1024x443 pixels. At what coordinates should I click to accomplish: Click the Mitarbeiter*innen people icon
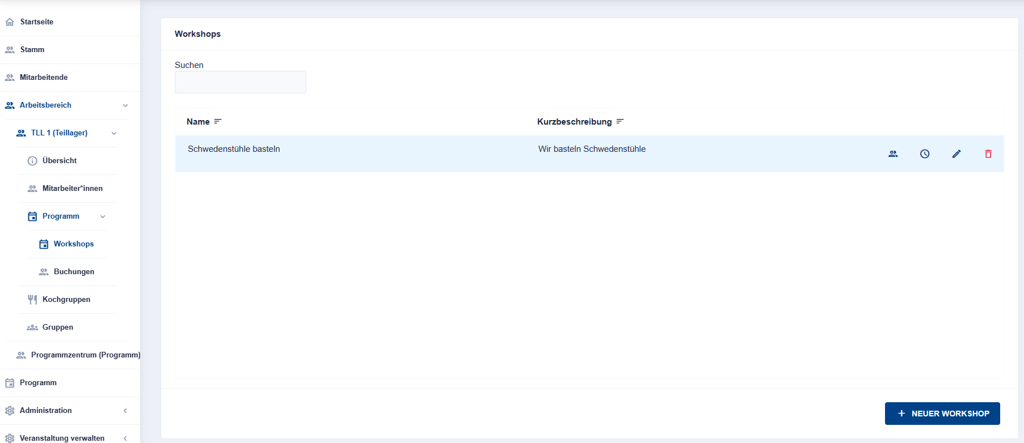point(32,189)
